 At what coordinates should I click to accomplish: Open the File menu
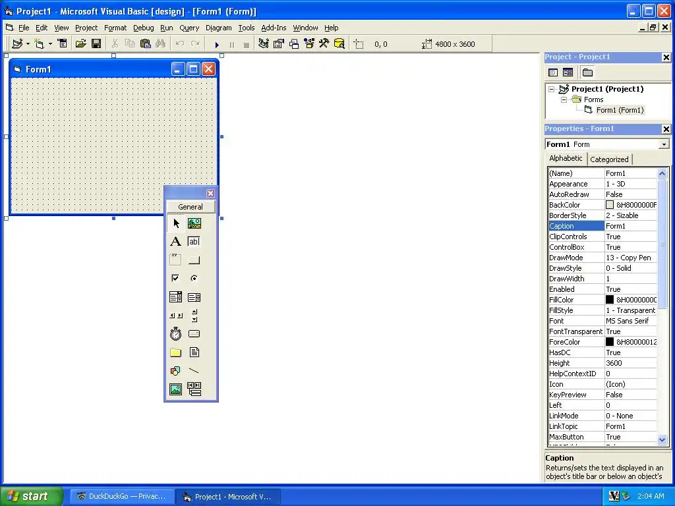pyautogui.click(x=24, y=28)
